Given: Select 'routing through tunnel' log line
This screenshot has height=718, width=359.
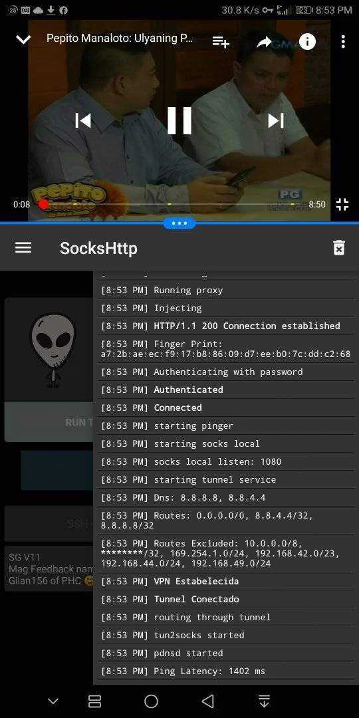Looking at the screenshot, I should tap(226, 617).
